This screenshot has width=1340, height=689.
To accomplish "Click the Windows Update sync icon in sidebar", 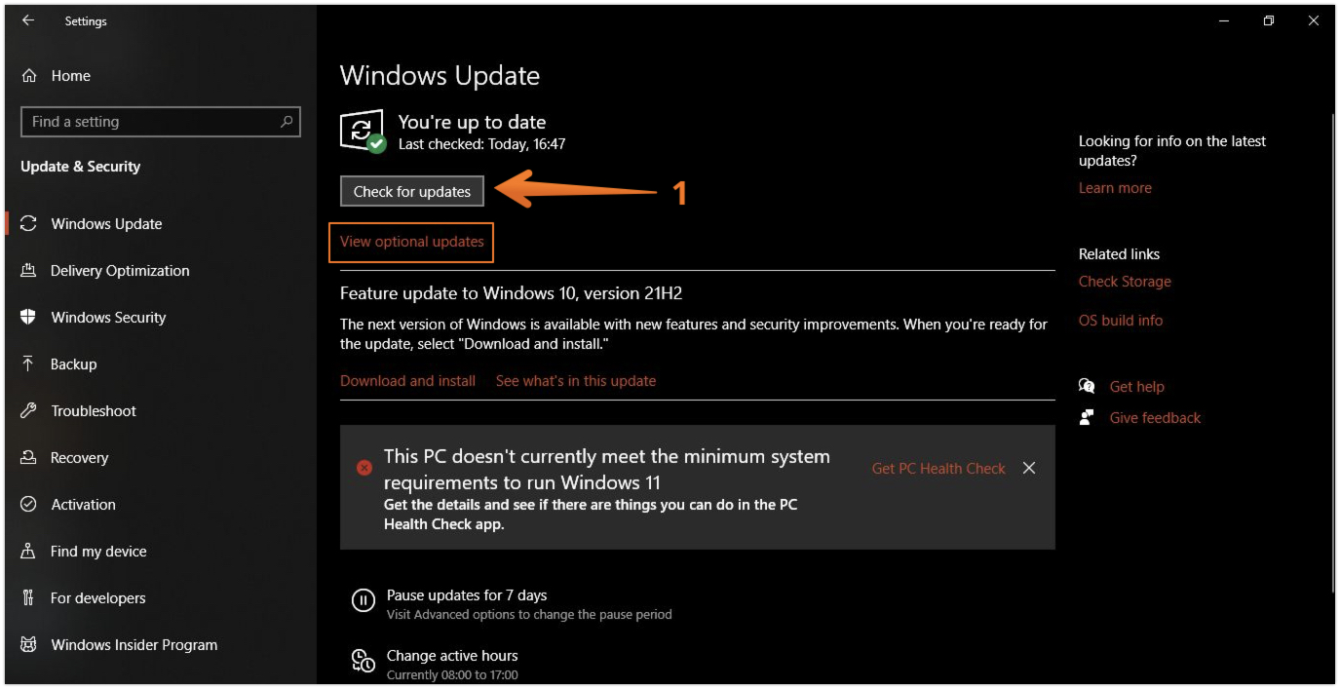I will (28, 224).
